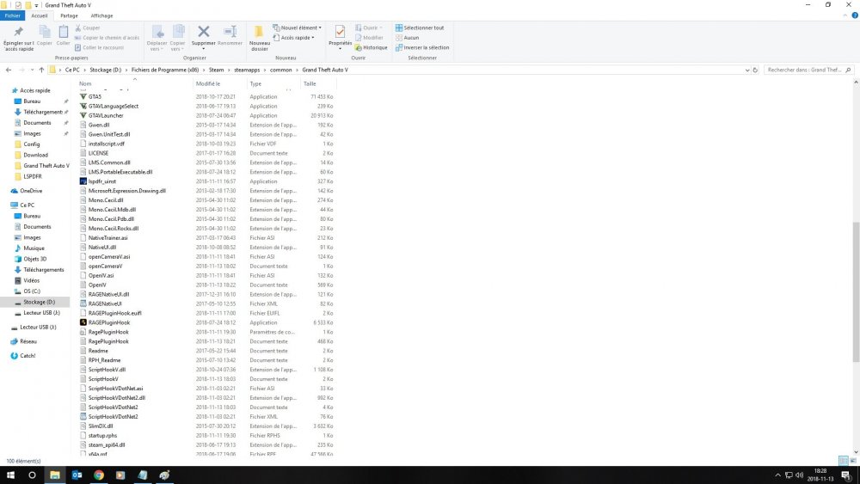Select the SlimDX.dll file

point(101,426)
